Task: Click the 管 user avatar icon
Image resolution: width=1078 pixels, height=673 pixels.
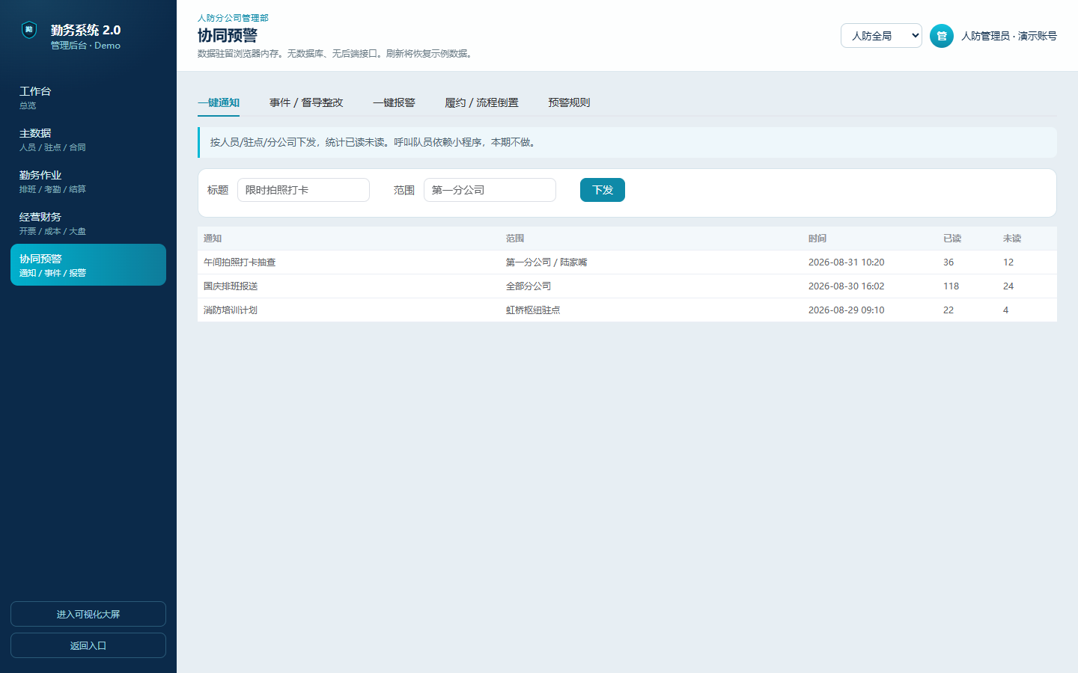Action: pos(941,36)
